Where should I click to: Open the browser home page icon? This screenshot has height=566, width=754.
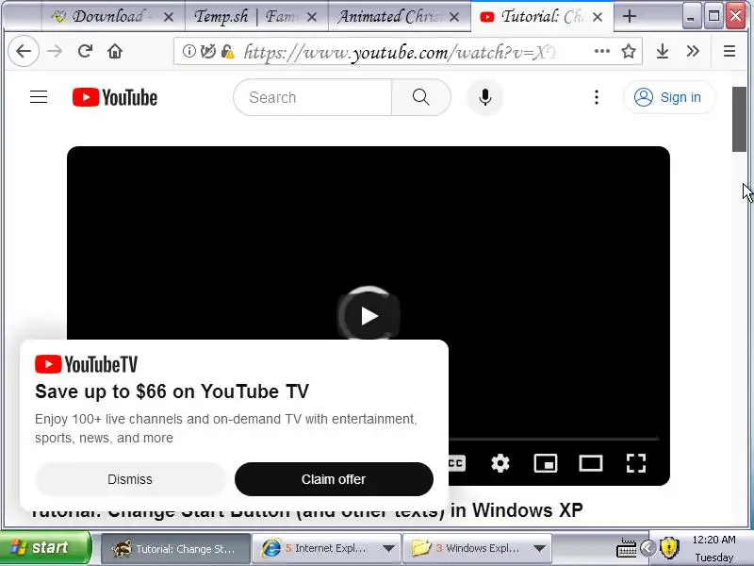pos(115,51)
